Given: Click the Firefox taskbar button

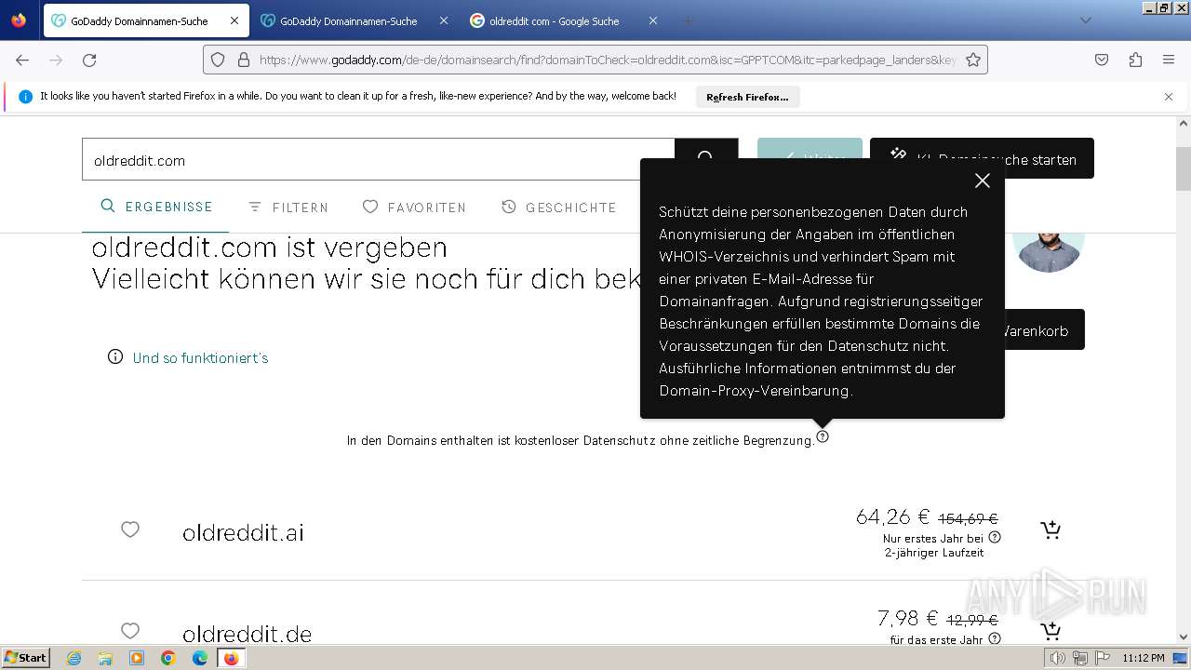Looking at the screenshot, I should pyautogui.click(x=231, y=658).
